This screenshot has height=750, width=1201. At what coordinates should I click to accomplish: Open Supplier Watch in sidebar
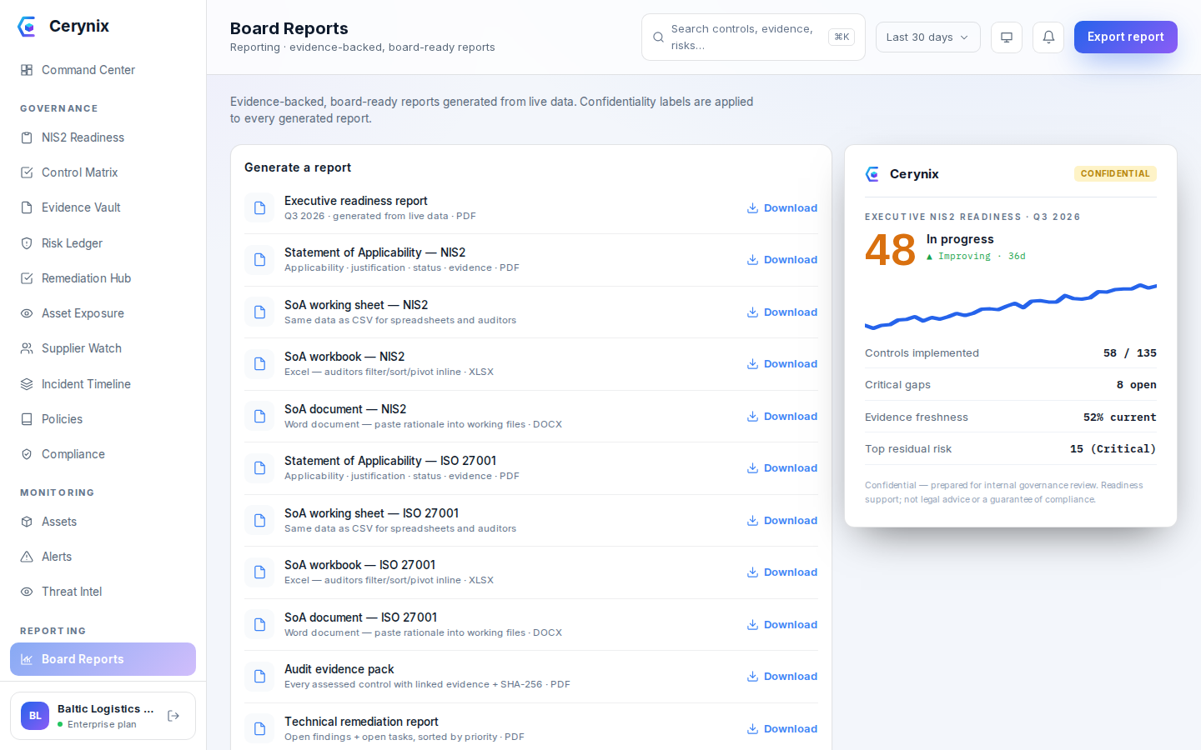point(103,348)
